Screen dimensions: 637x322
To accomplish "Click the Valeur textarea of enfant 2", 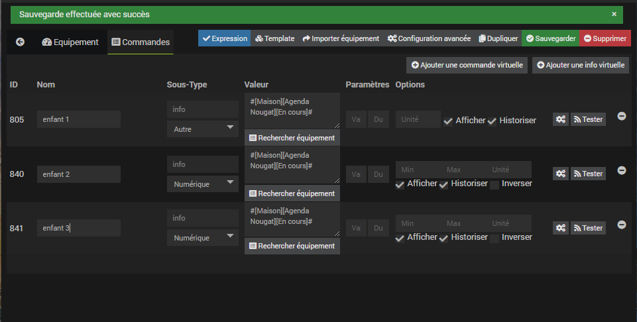I will coord(292,165).
